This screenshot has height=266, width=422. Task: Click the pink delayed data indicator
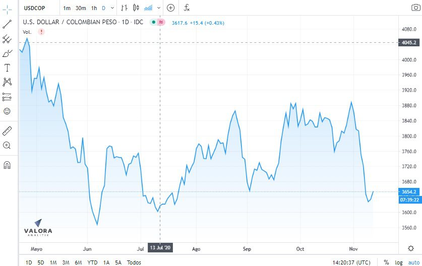tap(161, 22)
